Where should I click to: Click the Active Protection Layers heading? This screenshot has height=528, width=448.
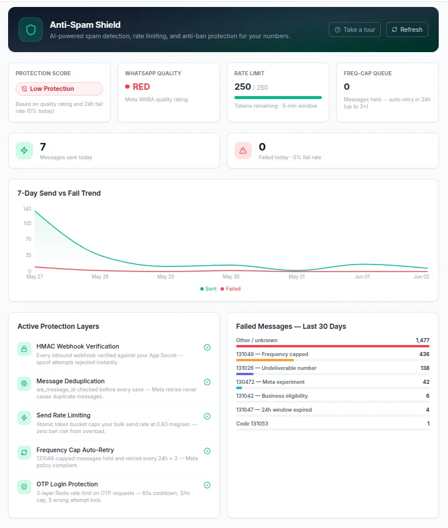(x=58, y=327)
